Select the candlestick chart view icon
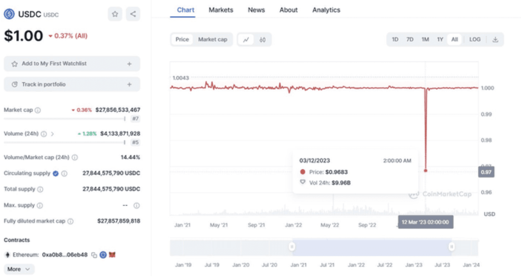This screenshot has width=521, height=278. tap(262, 39)
